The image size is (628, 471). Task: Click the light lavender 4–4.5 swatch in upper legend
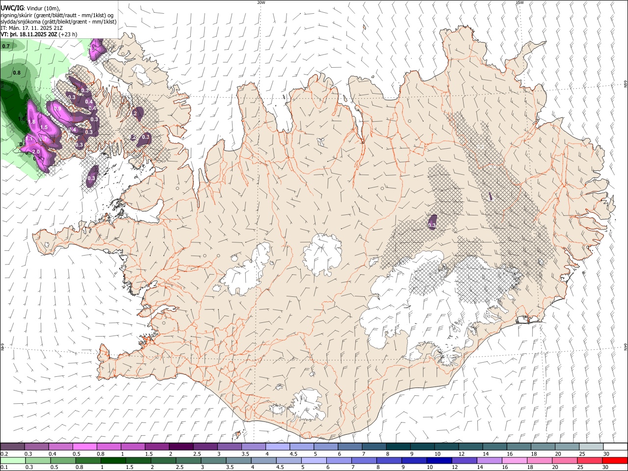click(x=278, y=446)
